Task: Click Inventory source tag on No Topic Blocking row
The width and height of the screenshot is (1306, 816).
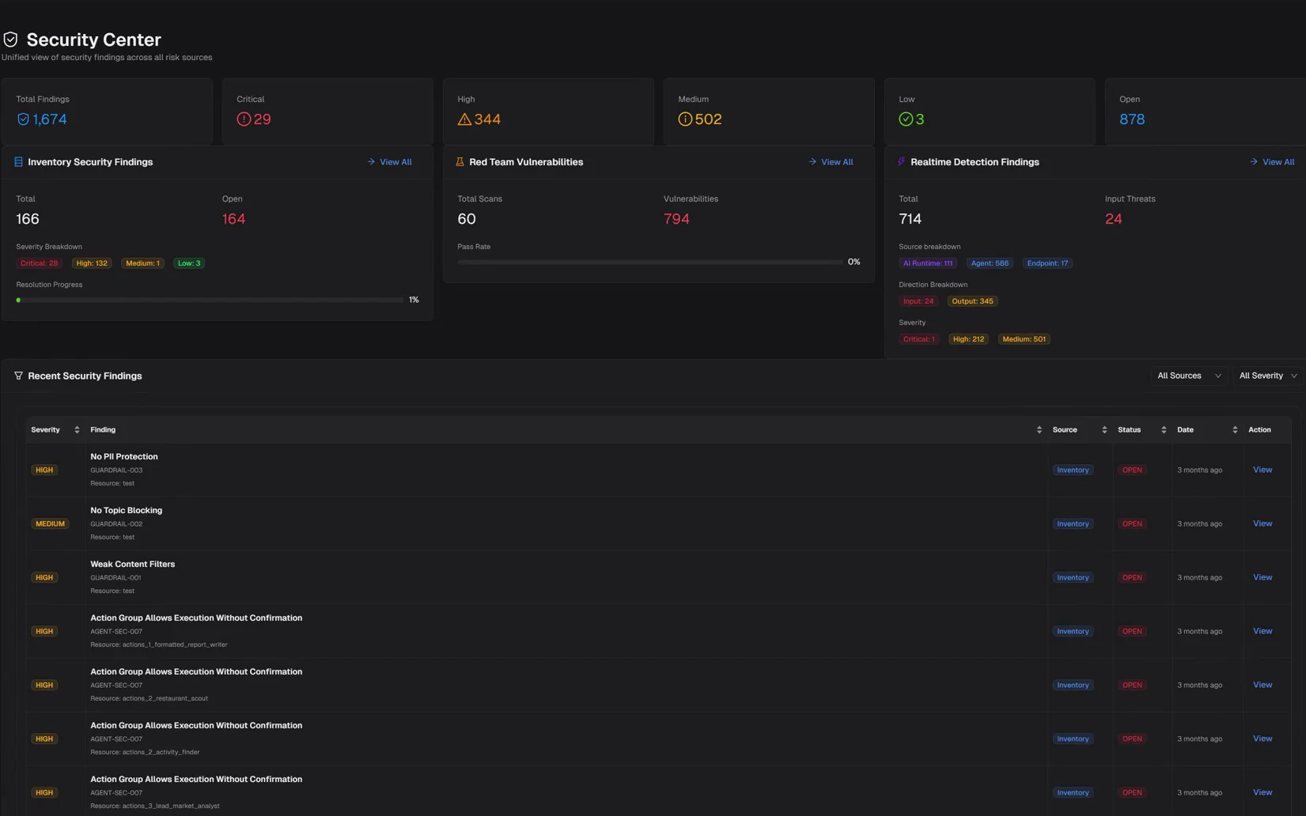Action: pos(1073,523)
